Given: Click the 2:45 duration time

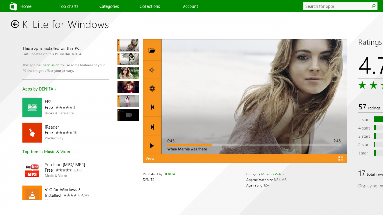Looking at the screenshot, I should click(337, 141).
